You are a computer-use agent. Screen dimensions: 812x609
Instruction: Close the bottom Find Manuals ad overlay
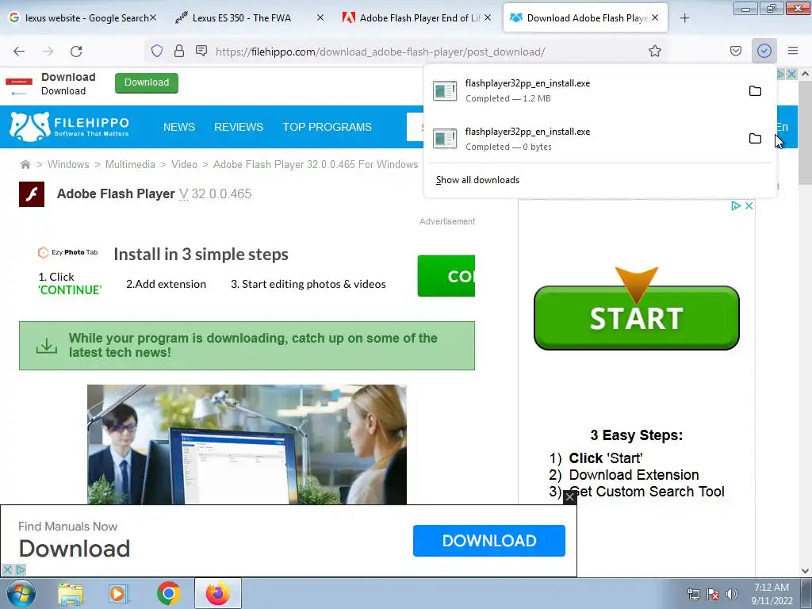pyautogui.click(x=569, y=497)
